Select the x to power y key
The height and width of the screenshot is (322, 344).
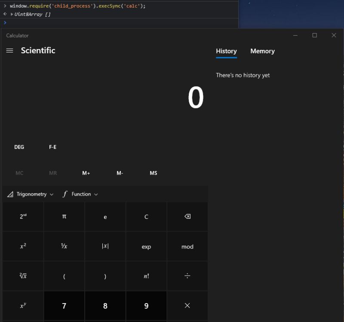(x=23, y=306)
